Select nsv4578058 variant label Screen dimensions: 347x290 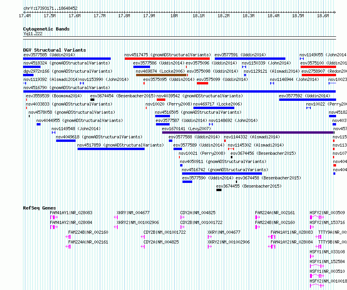(x=72, y=112)
